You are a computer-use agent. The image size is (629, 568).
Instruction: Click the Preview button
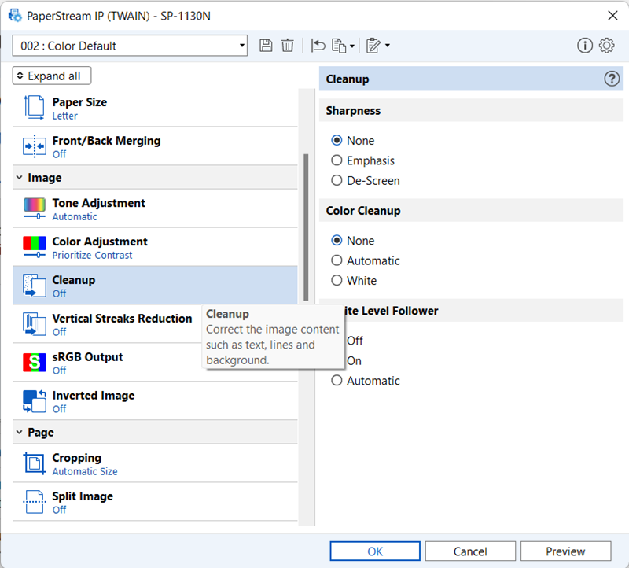[565, 551]
